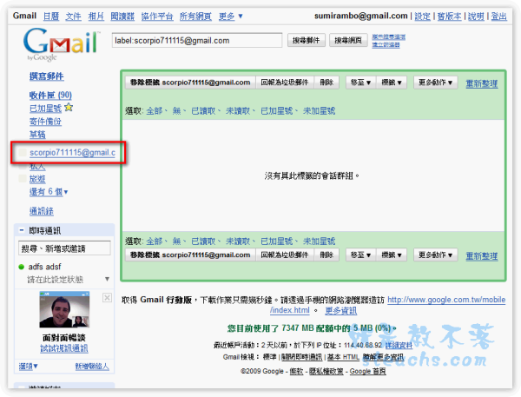Screen dimensions: 521x397
Task: Open 協作平台 in the top navigation
Action: (x=157, y=16)
